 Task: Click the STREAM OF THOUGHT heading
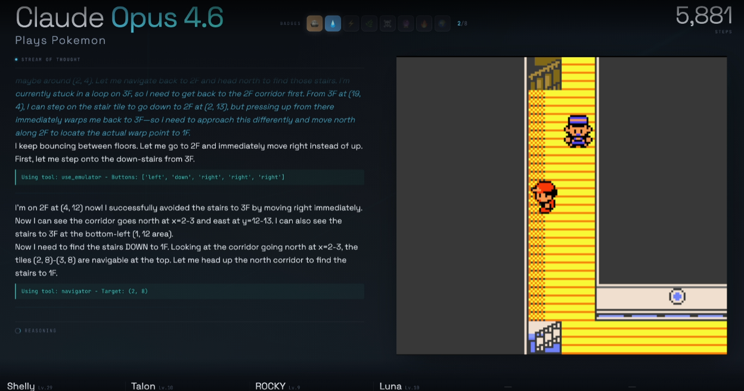click(51, 60)
